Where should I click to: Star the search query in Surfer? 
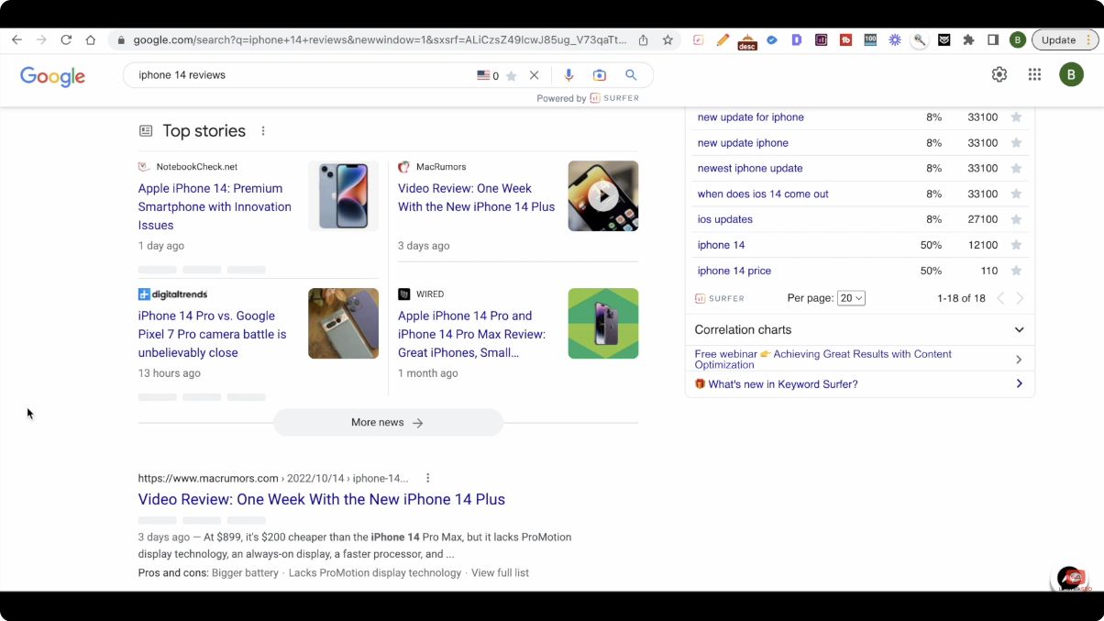512,76
